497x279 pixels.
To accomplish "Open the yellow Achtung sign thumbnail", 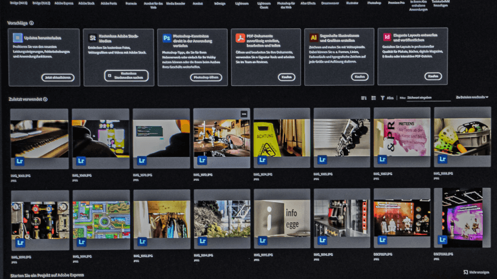I will click(x=282, y=137).
